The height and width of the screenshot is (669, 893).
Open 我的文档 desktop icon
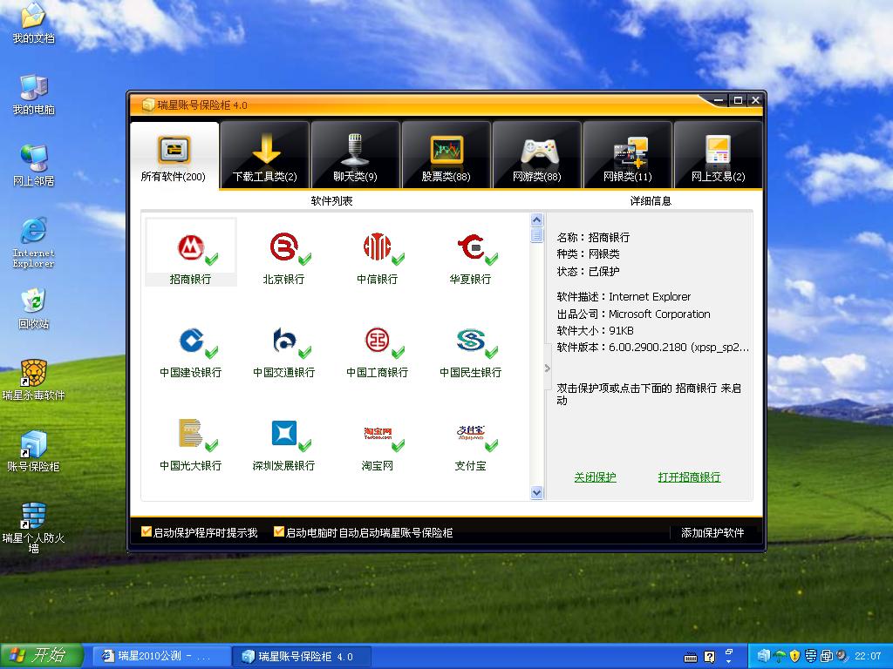coord(34,24)
